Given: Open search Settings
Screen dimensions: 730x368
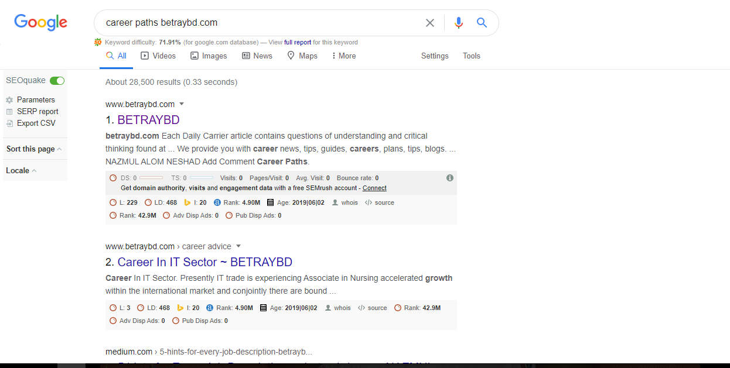Looking at the screenshot, I should 435,56.
